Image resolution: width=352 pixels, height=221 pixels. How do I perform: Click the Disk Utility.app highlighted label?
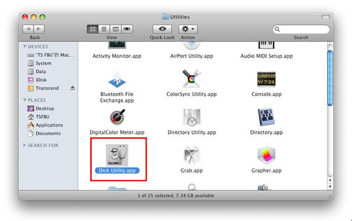click(117, 171)
